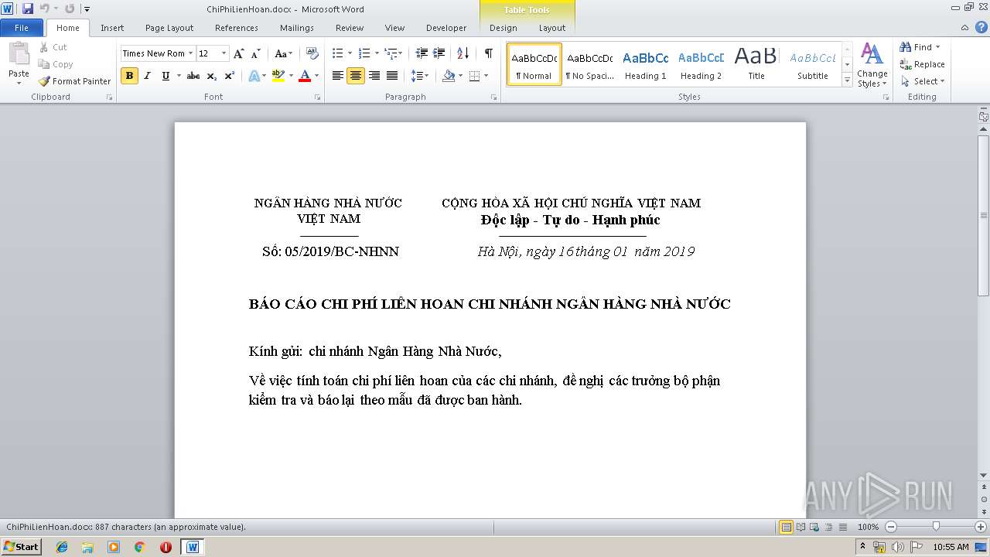Apply the Heading 1 style
The width and height of the screenshot is (990, 557).
pyautogui.click(x=646, y=64)
